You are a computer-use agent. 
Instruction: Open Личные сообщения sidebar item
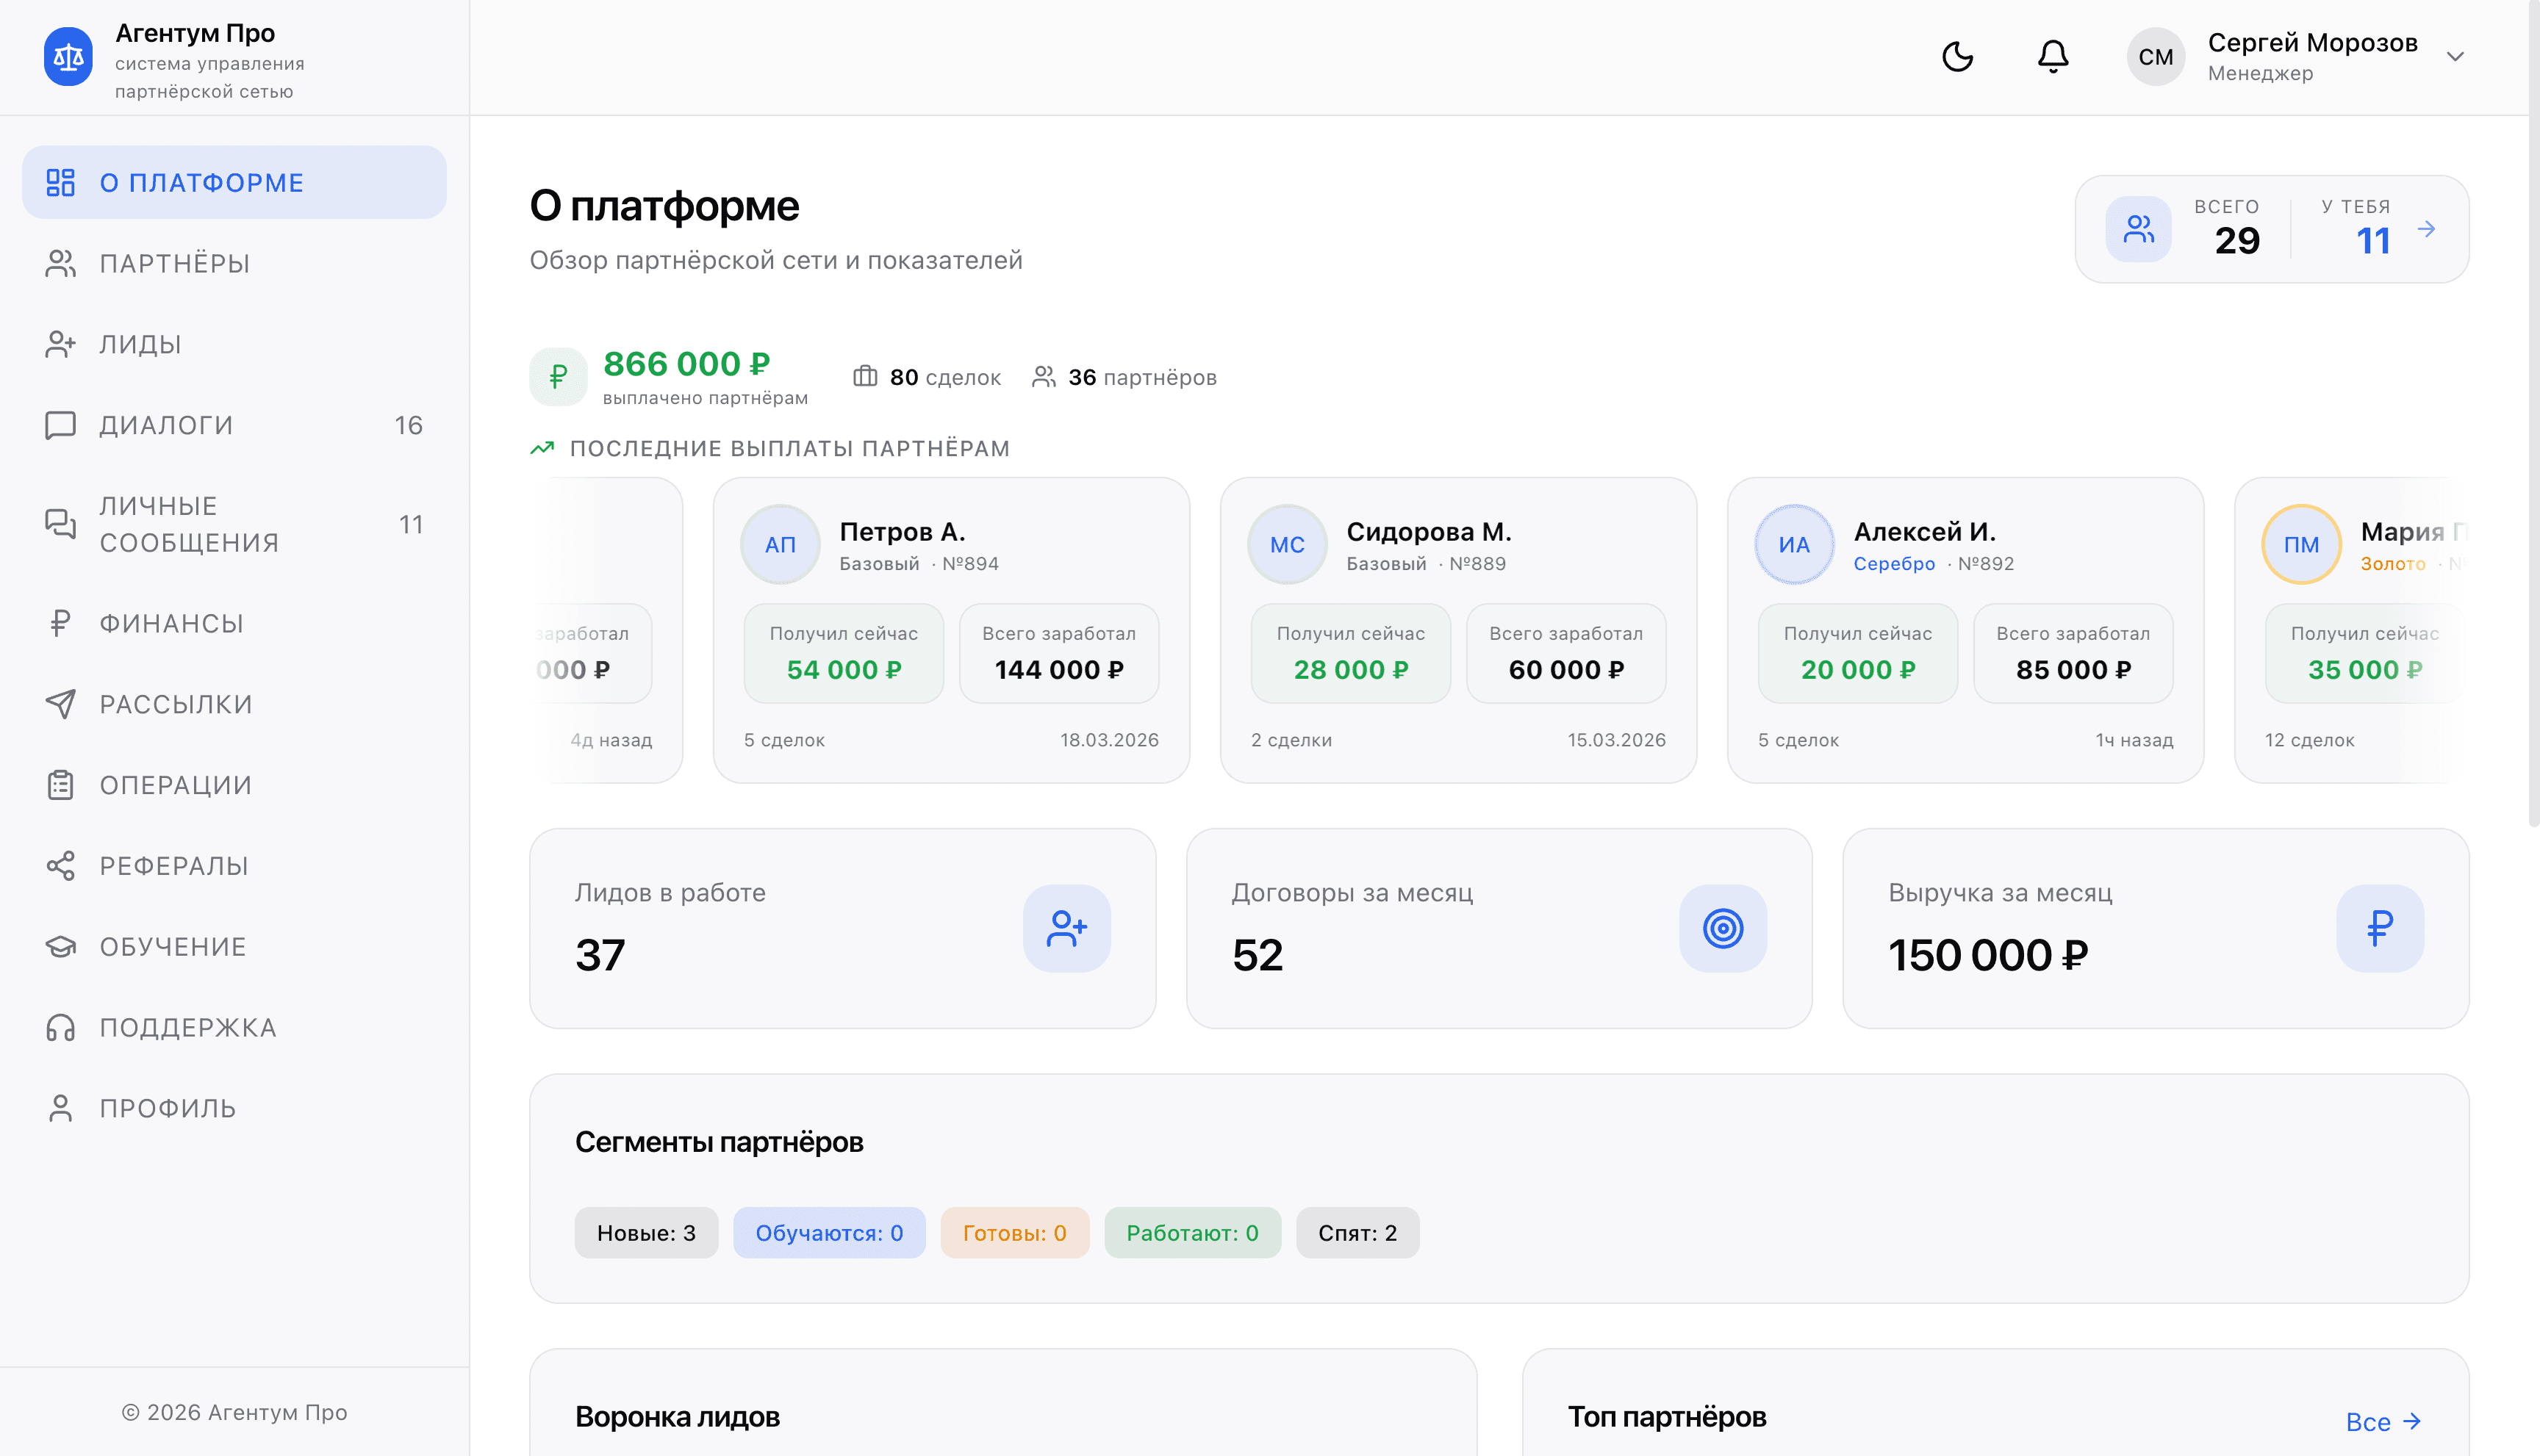pos(234,524)
